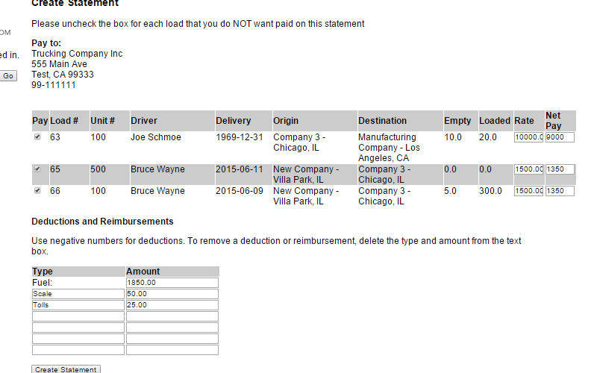Image resolution: width=597 pixels, height=373 pixels.
Task: Select the Rate field for load 63
Action: pyautogui.click(x=528, y=137)
